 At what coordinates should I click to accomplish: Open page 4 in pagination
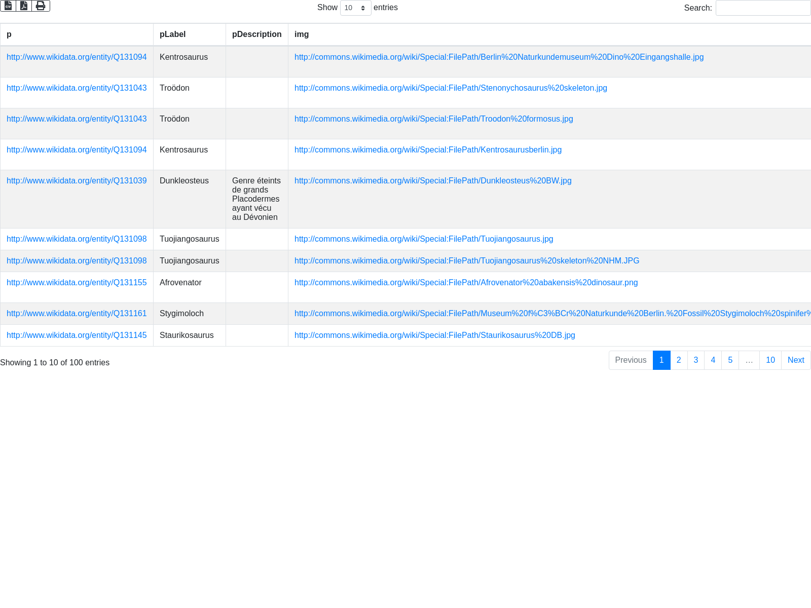click(713, 360)
